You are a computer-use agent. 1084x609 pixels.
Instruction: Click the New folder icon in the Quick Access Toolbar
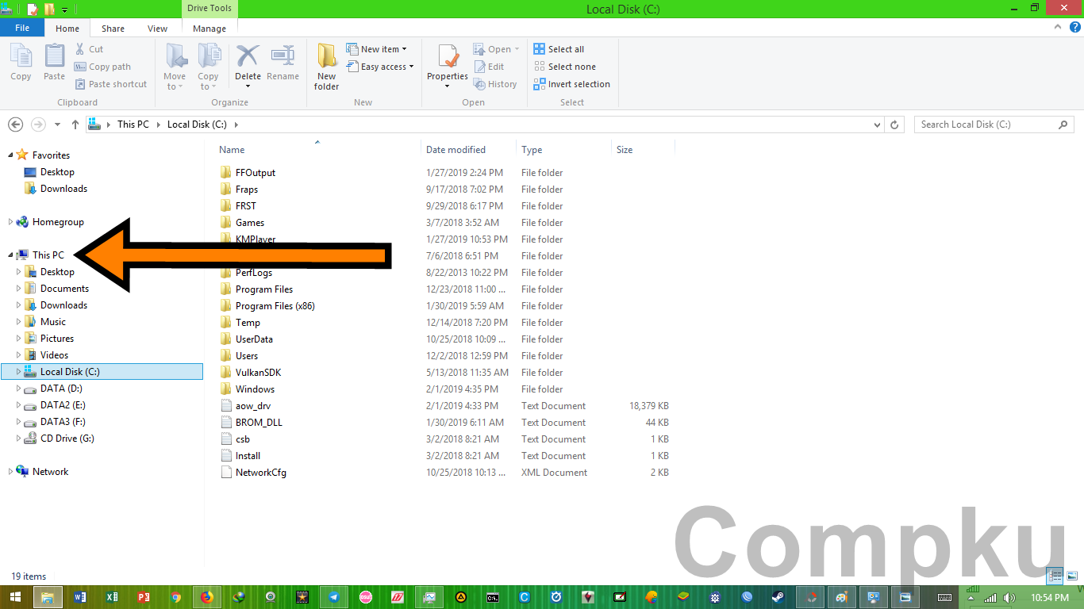point(49,10)
